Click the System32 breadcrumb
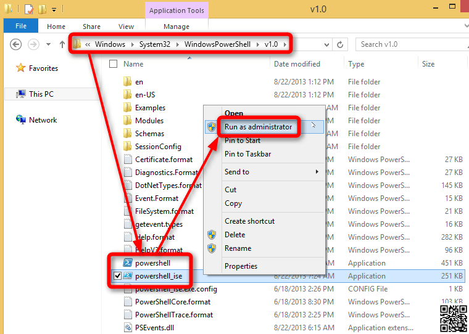This screenshot has width=469, height=334. 155,44
